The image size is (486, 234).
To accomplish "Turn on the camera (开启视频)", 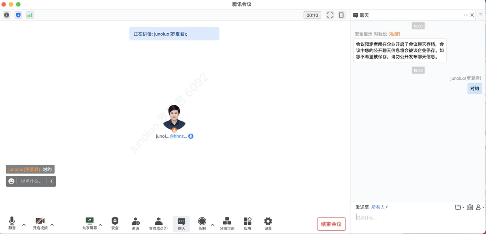I will pos(40,223).
